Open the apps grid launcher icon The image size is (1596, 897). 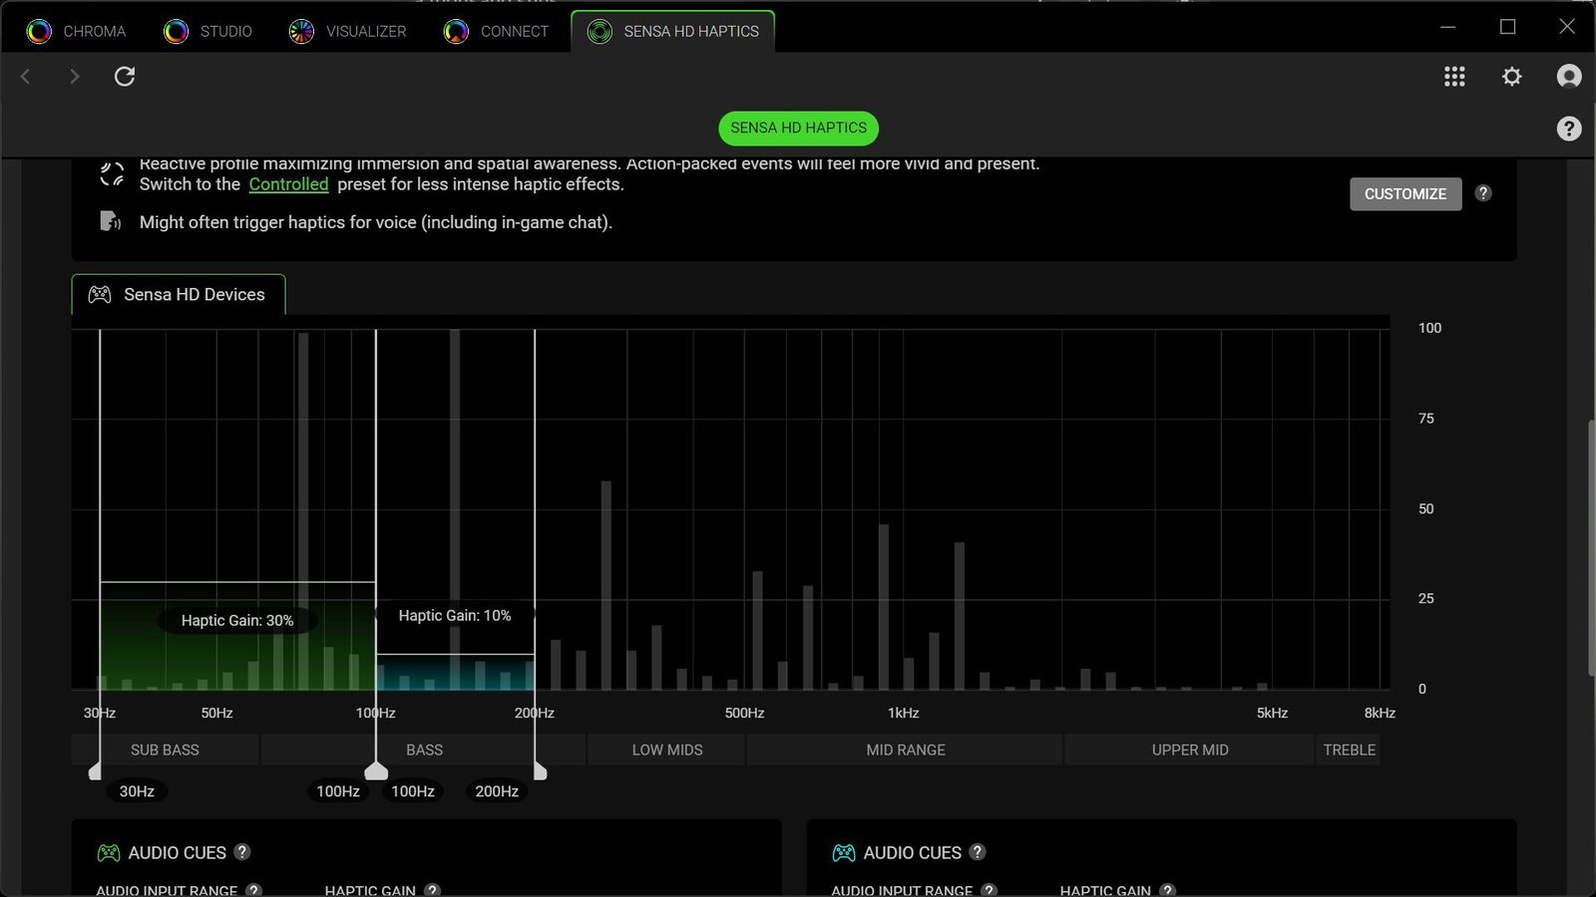1454,77
